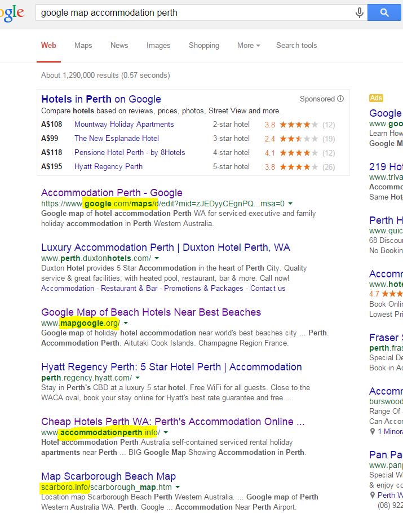Image resolution: width=403 pixels, height=513 pixels.
Task: Click About 1,290,000 results text
Action: tap(105, 75)
